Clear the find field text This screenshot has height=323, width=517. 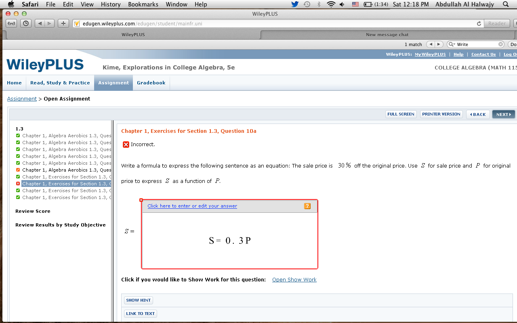501,44
